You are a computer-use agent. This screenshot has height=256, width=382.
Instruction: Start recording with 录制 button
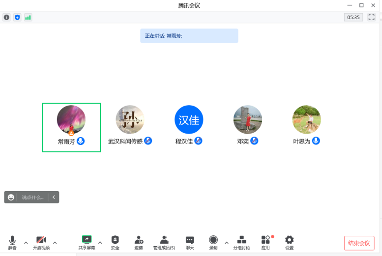[x=213, y=242]
